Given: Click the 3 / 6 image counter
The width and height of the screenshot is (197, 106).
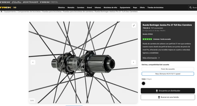Looking at the screenshot, I should [x=32, y=100].
